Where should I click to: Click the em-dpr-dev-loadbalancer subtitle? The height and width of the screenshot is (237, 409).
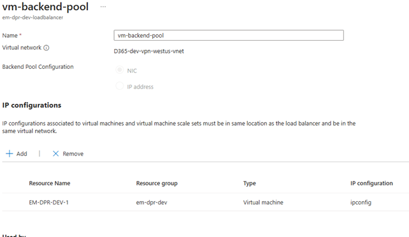tap(32, 17)
